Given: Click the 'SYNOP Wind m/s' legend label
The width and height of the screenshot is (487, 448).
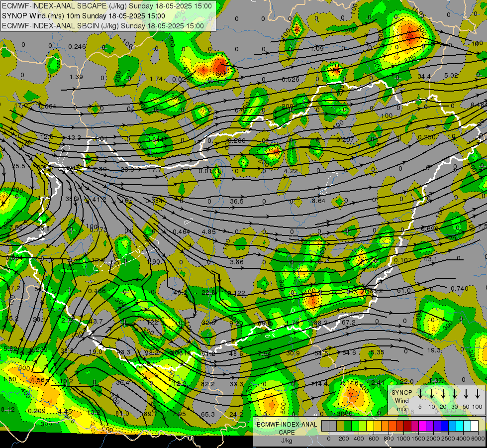Looking at the screenshot, I should tap(401, 400).
